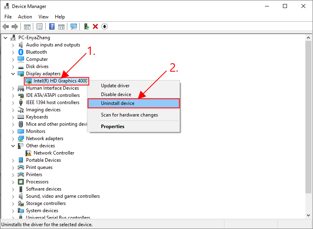Click the red X Uninstall device toolbar icon

pos(95,26)
